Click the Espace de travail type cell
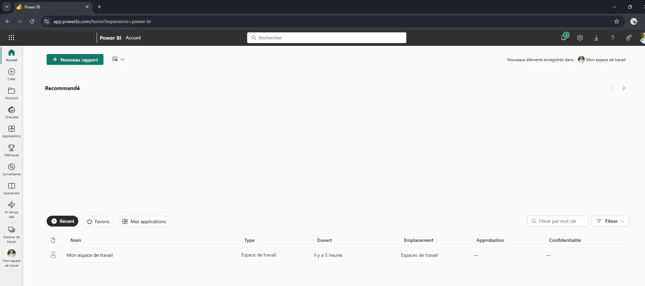Screen dimensions: 645x286 coord(258,255)
